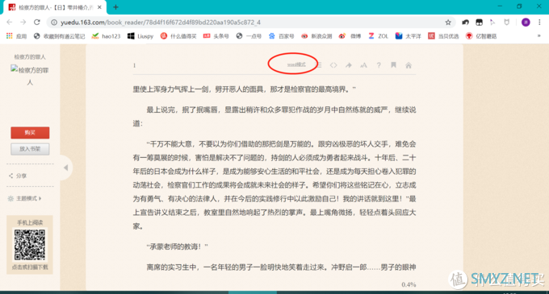
Task: Open the font size settings icon
Action: tap(363, 65)
